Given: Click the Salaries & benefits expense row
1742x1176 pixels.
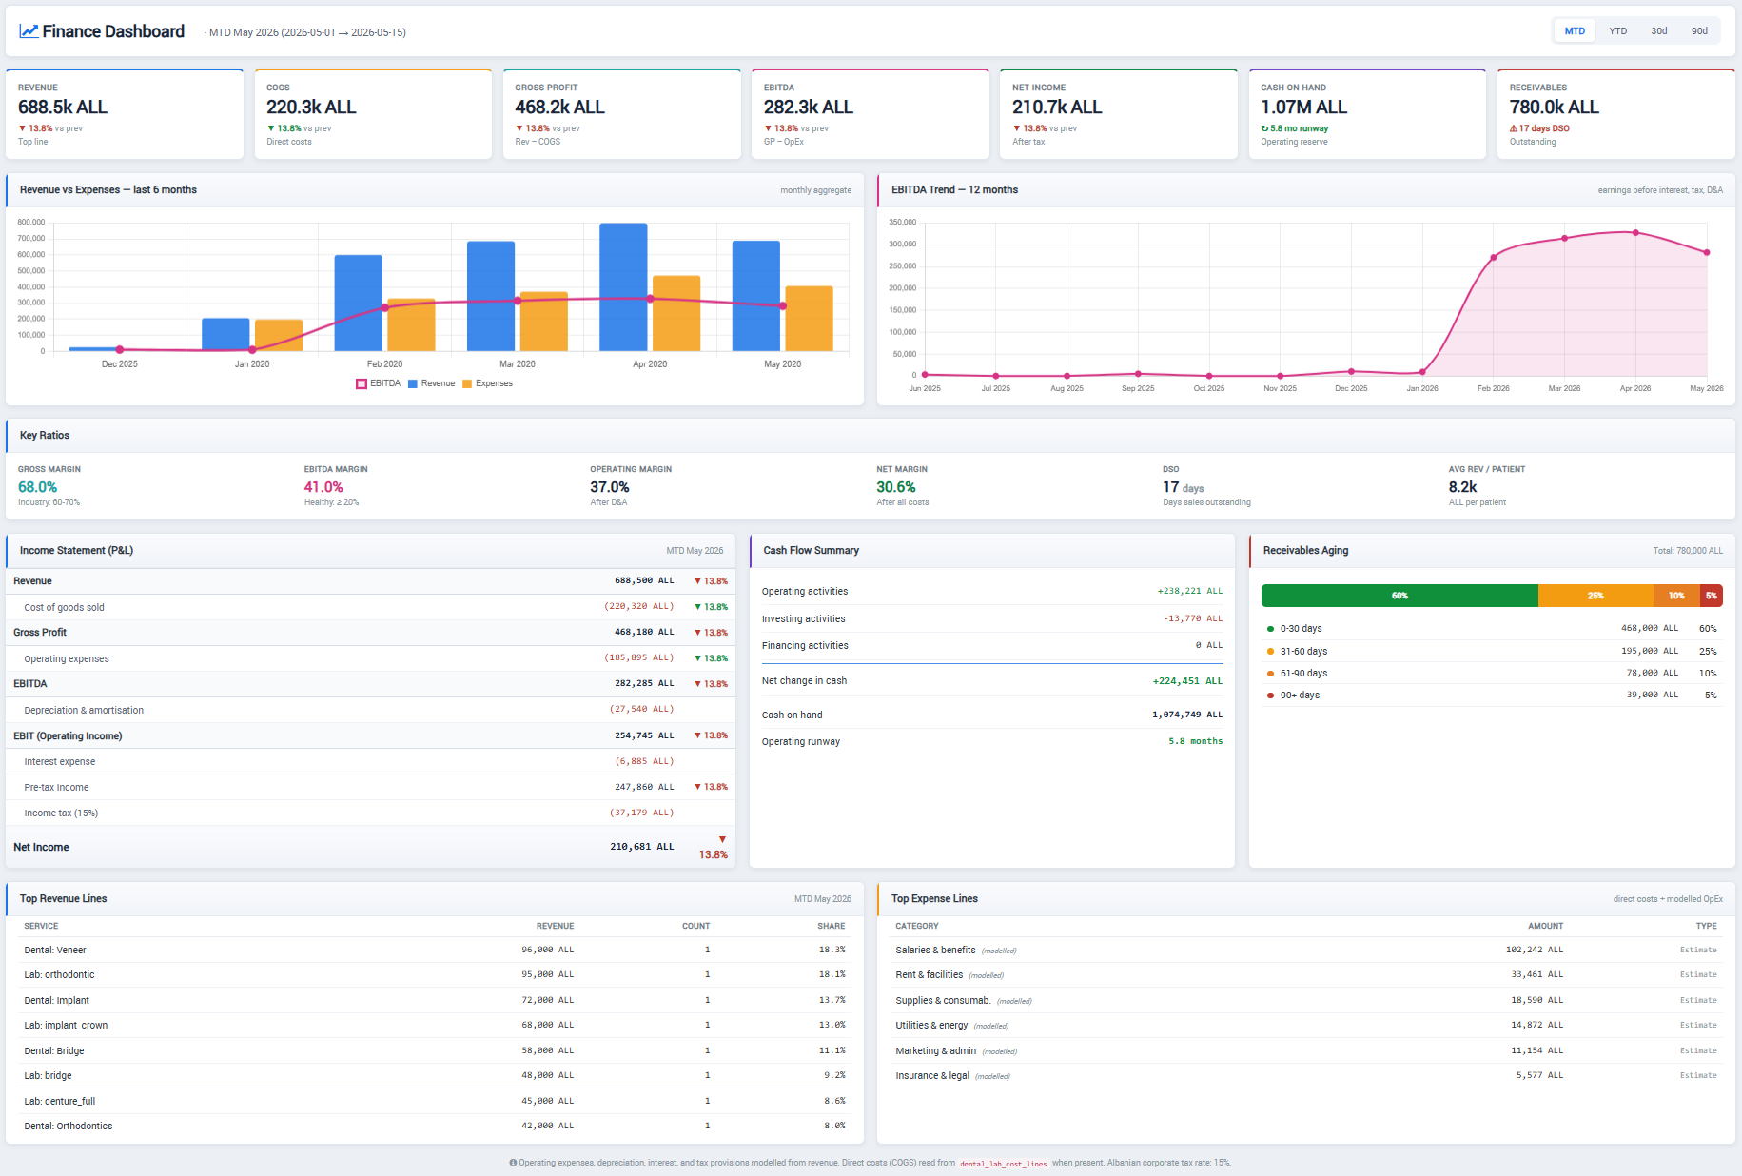Looking at the screenshot, I should pos(1306,950).
